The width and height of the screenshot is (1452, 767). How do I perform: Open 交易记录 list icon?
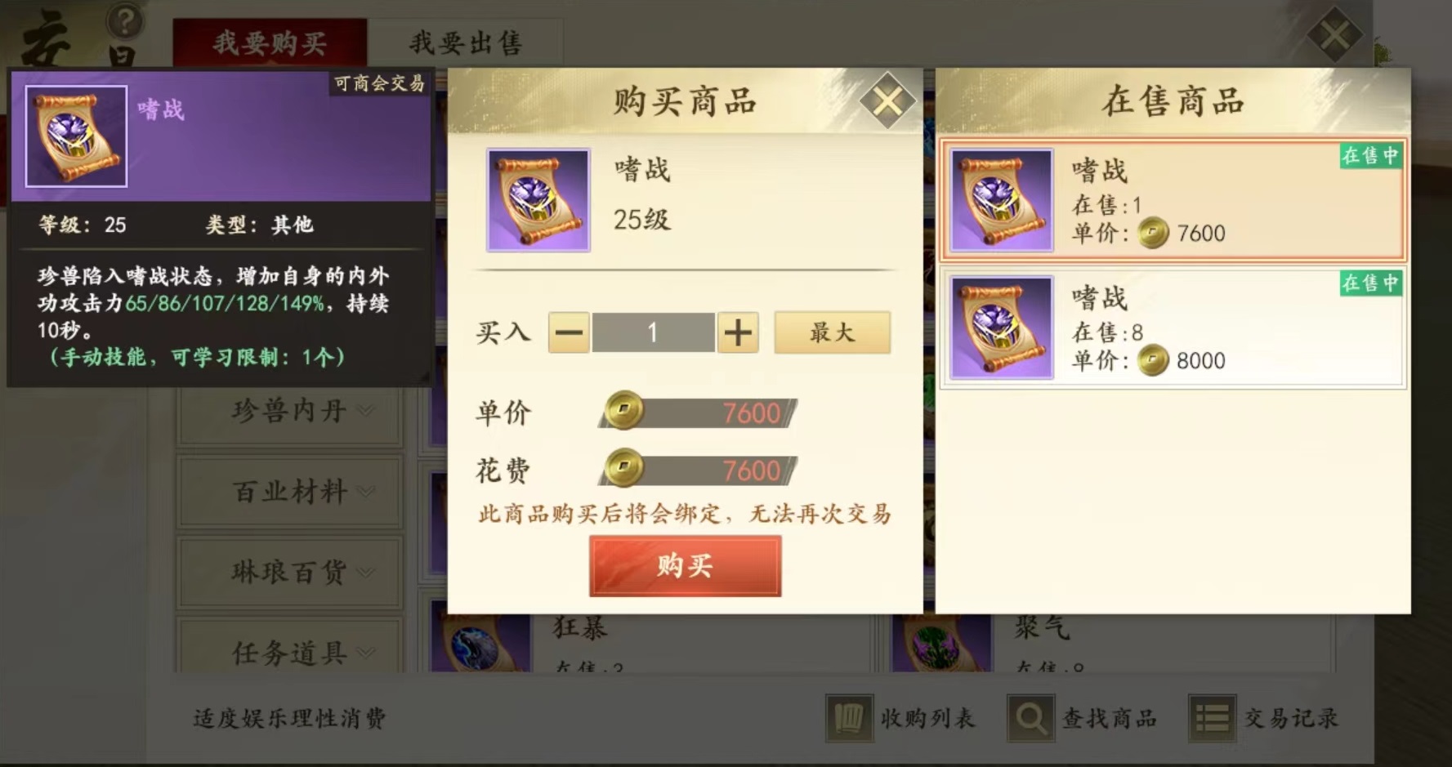coord(1212,719)
